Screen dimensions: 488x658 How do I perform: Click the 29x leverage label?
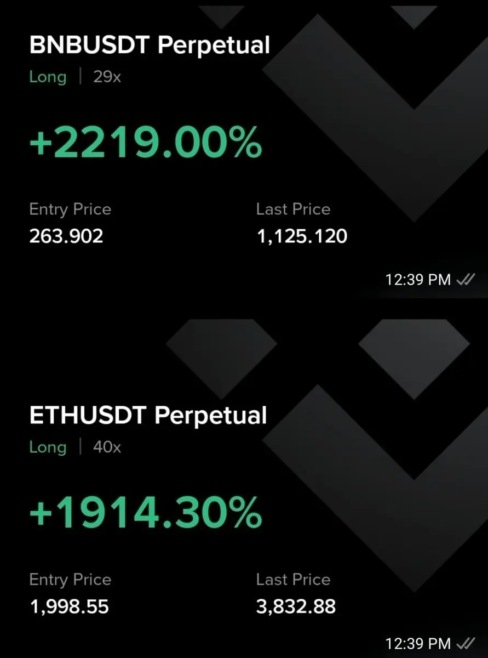pyautogui.click(x=107, y=77)
